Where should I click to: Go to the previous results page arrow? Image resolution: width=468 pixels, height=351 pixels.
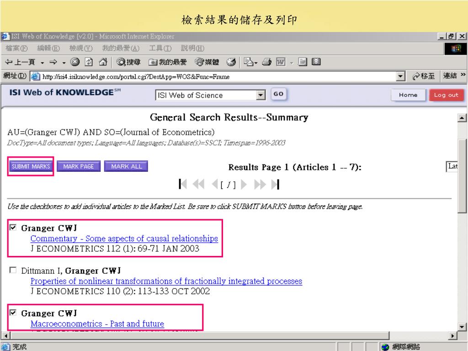point(214,184)
